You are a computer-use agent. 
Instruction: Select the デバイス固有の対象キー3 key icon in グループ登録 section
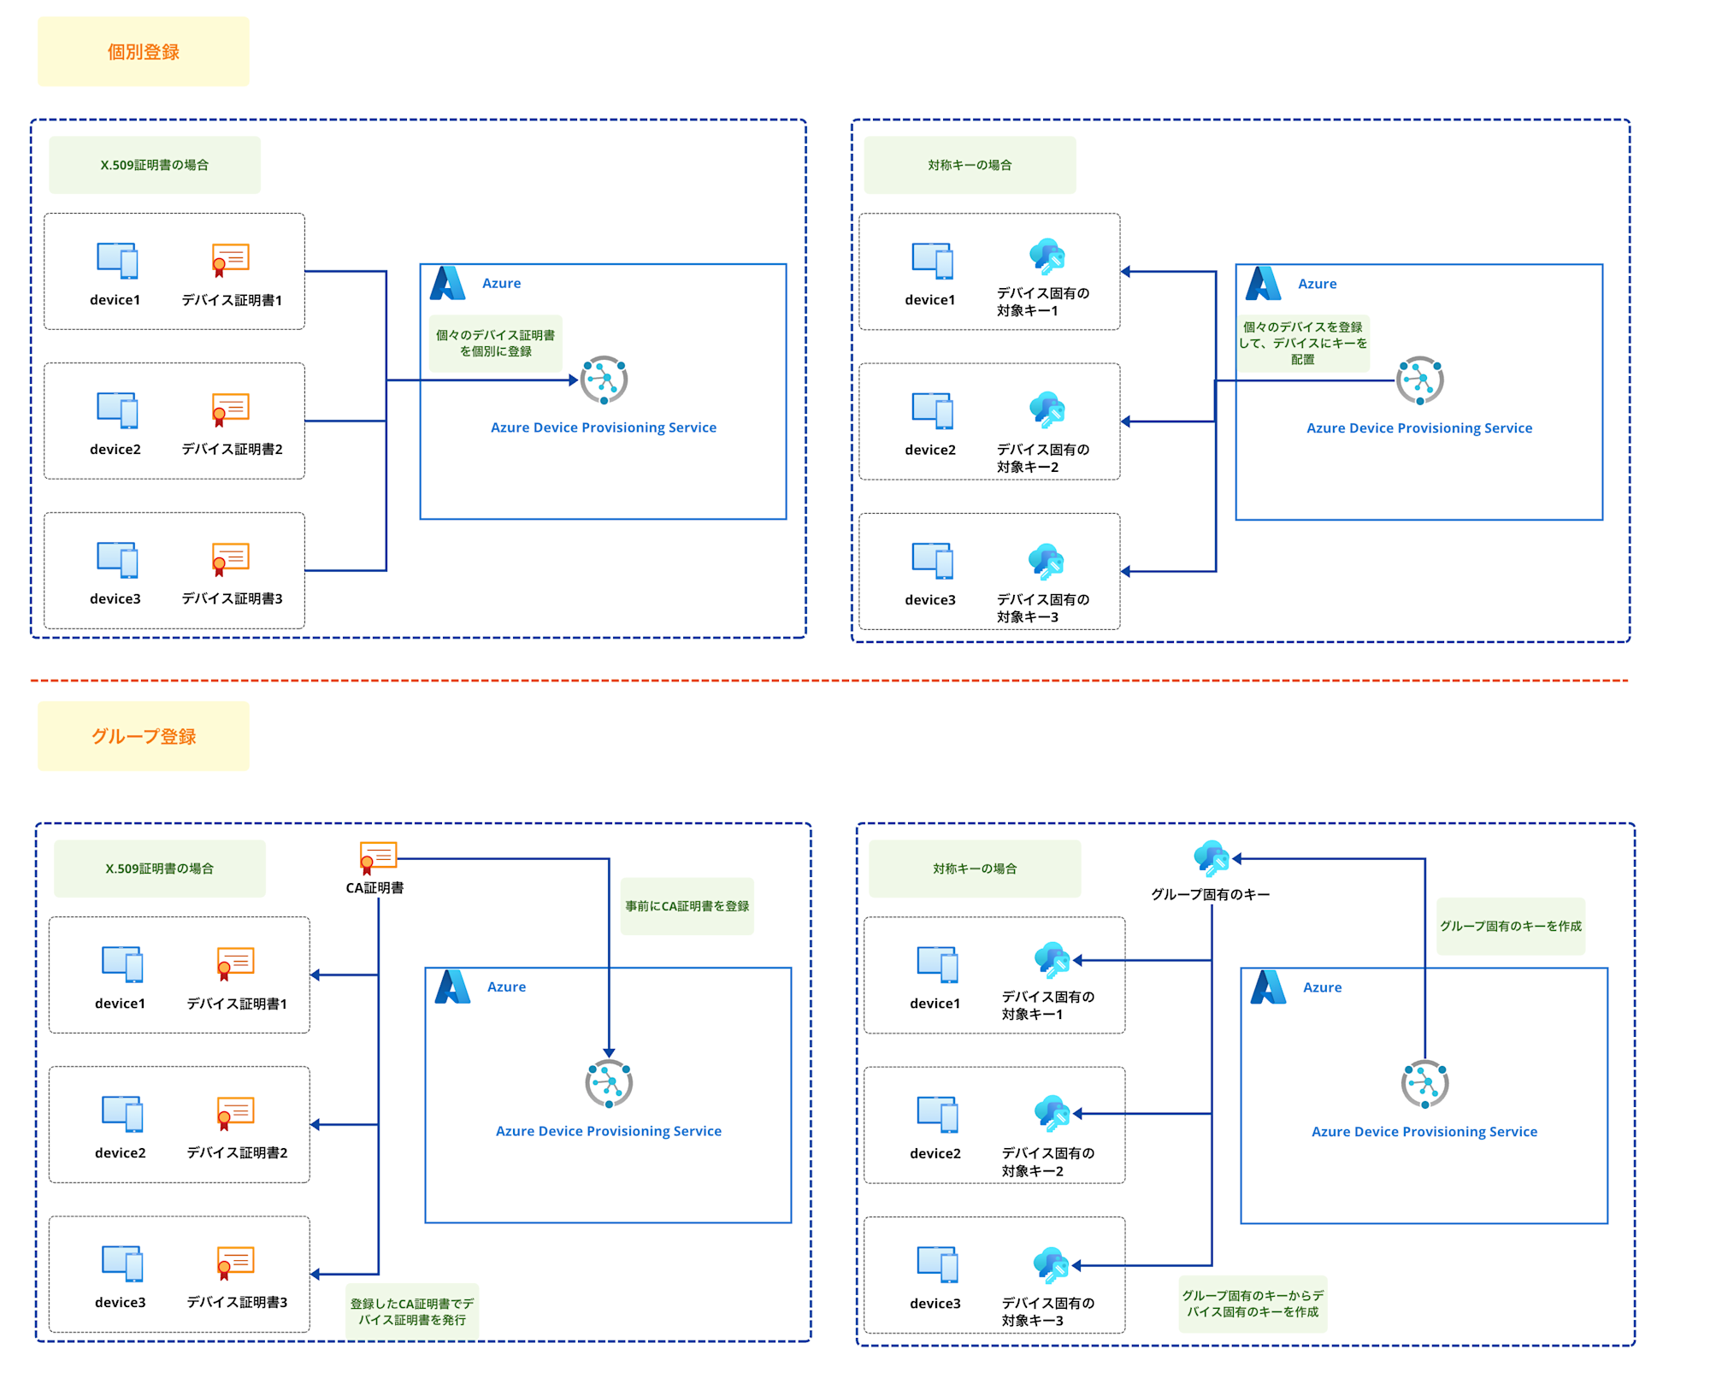(x=1052, y=1265)
